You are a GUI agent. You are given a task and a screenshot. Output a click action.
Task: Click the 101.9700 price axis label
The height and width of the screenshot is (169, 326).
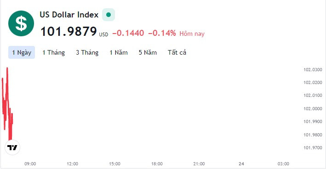click(313, 147)
